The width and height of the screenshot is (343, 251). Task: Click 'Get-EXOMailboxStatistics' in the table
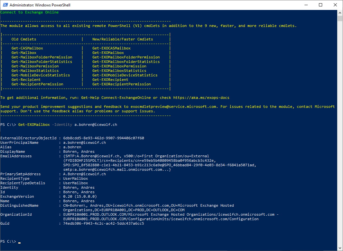tap(119, 71)
